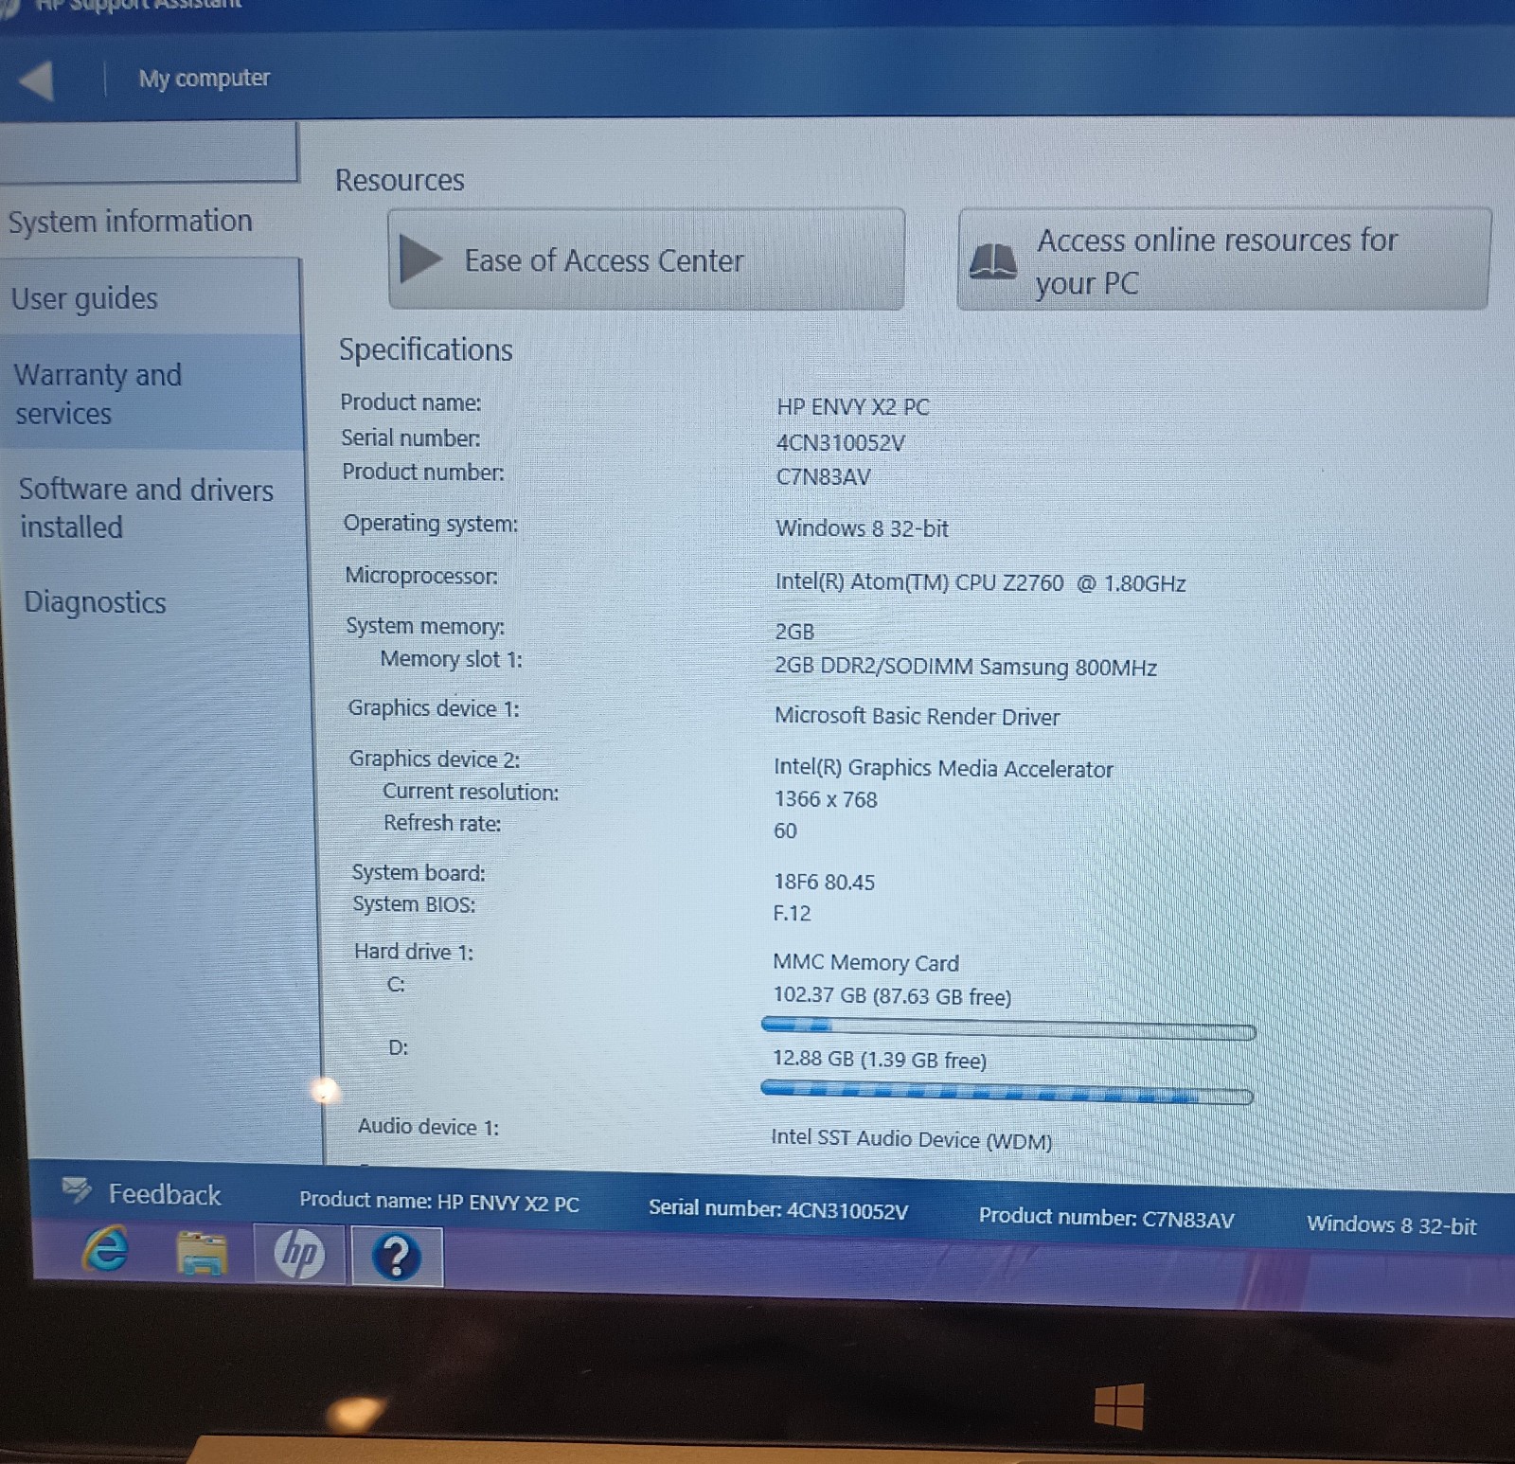The width and height of the screenshot is (1515, 1464).
Task: Click the 102.37 GB (87.63 GB free) text
Action: pos(892,996)
